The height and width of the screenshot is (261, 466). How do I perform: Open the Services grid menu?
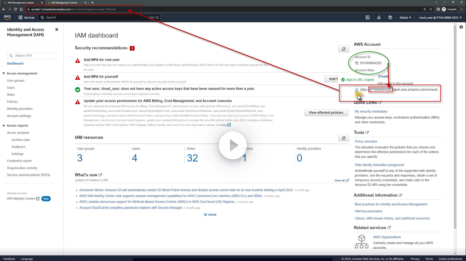pos(26,18)
